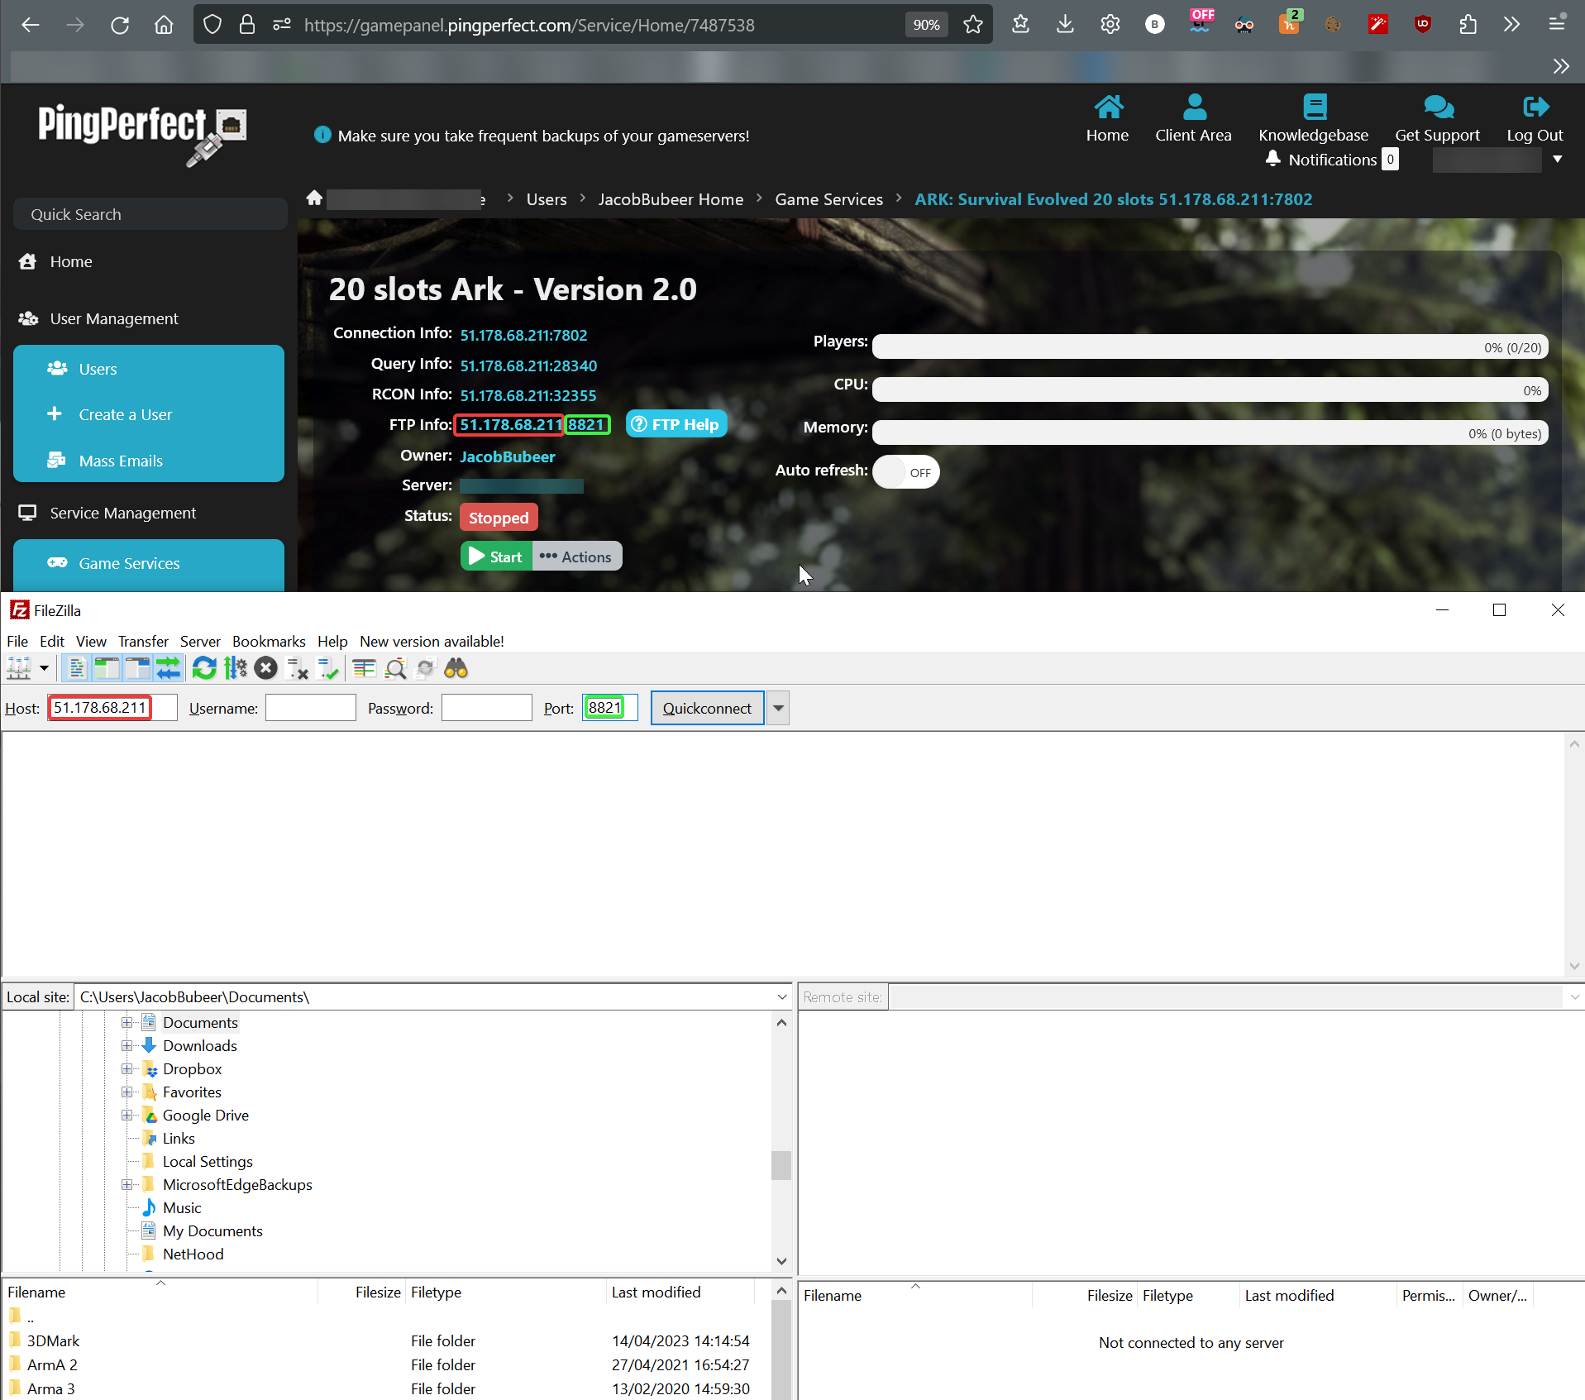This screenshot has height=1400, width=1585.
Task: Cancel current operation in FileZilla toolbar
Action: point(265,668)
